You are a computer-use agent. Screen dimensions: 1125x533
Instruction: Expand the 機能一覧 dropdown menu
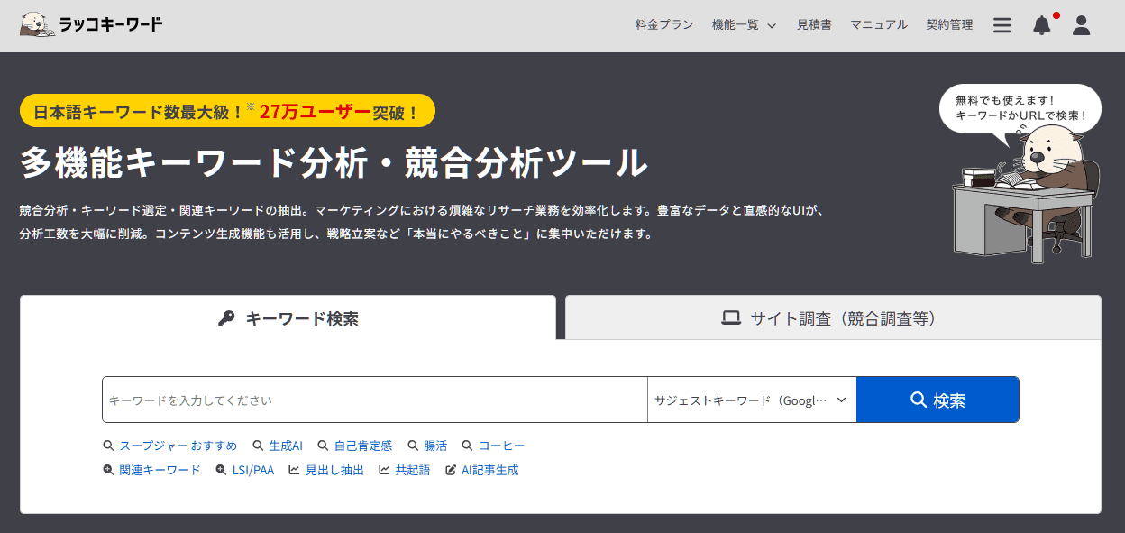click(744, 25)
